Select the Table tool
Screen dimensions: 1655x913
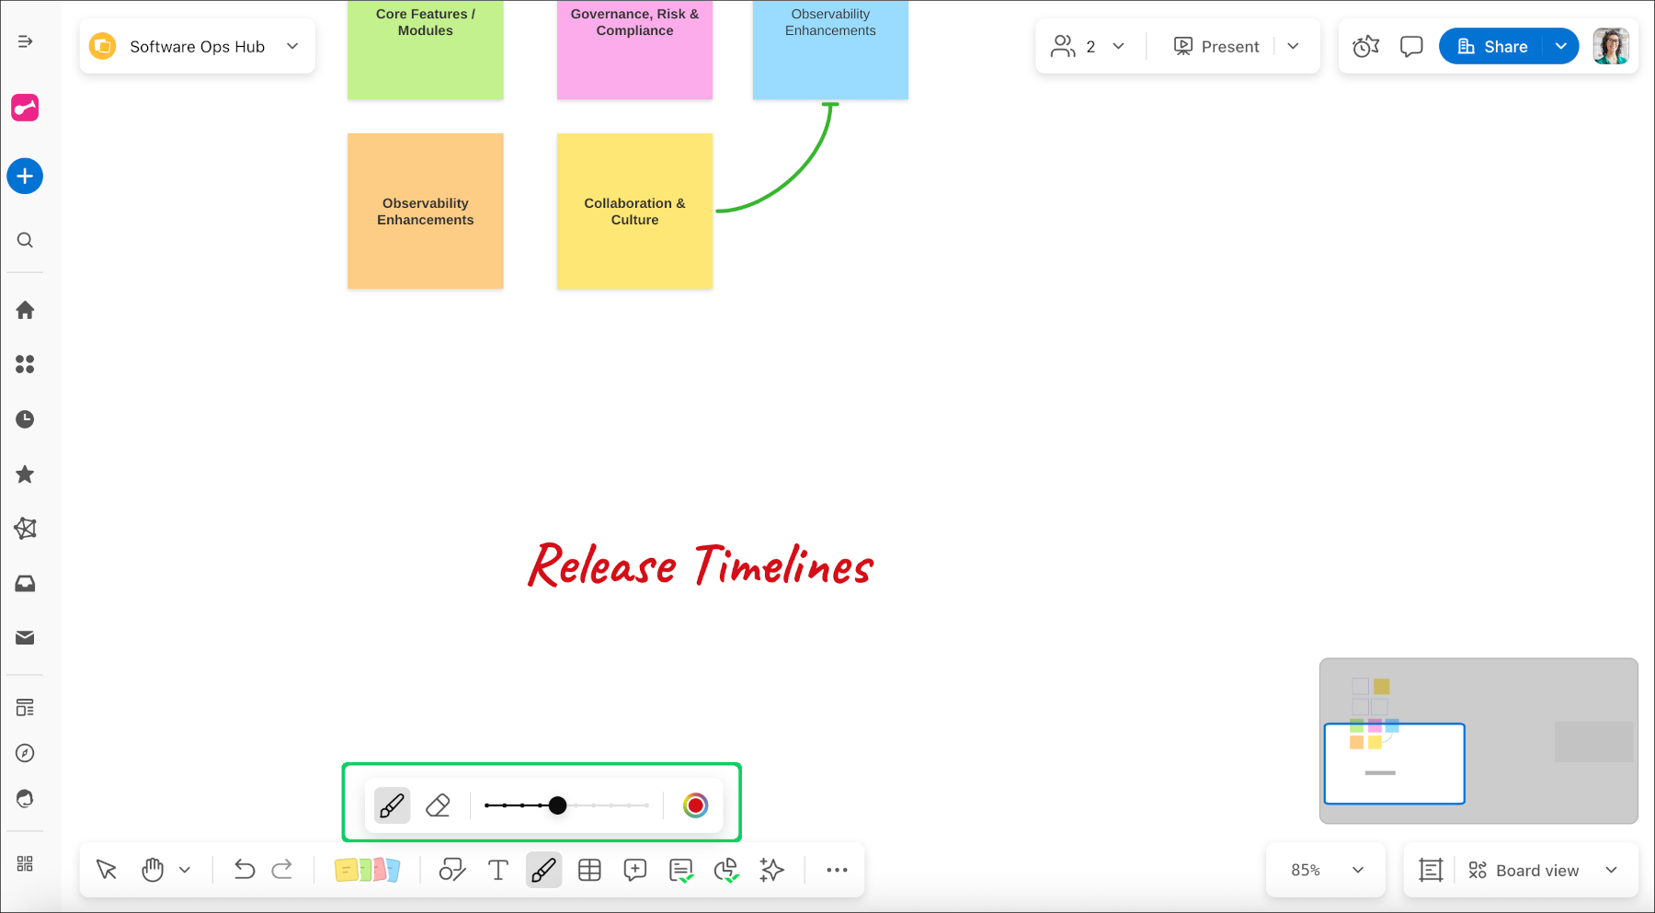(x=589, y=869)
